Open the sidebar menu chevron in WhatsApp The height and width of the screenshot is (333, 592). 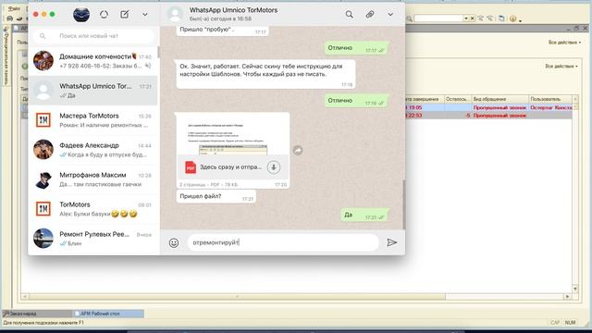pos(145,15)
